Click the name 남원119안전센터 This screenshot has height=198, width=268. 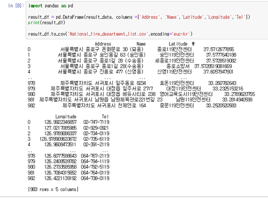pyautogui.click(x=193, y=99)
